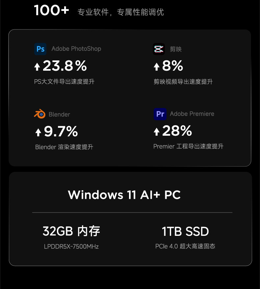Select the "Adobe Premiere" name label

[192, 114]
